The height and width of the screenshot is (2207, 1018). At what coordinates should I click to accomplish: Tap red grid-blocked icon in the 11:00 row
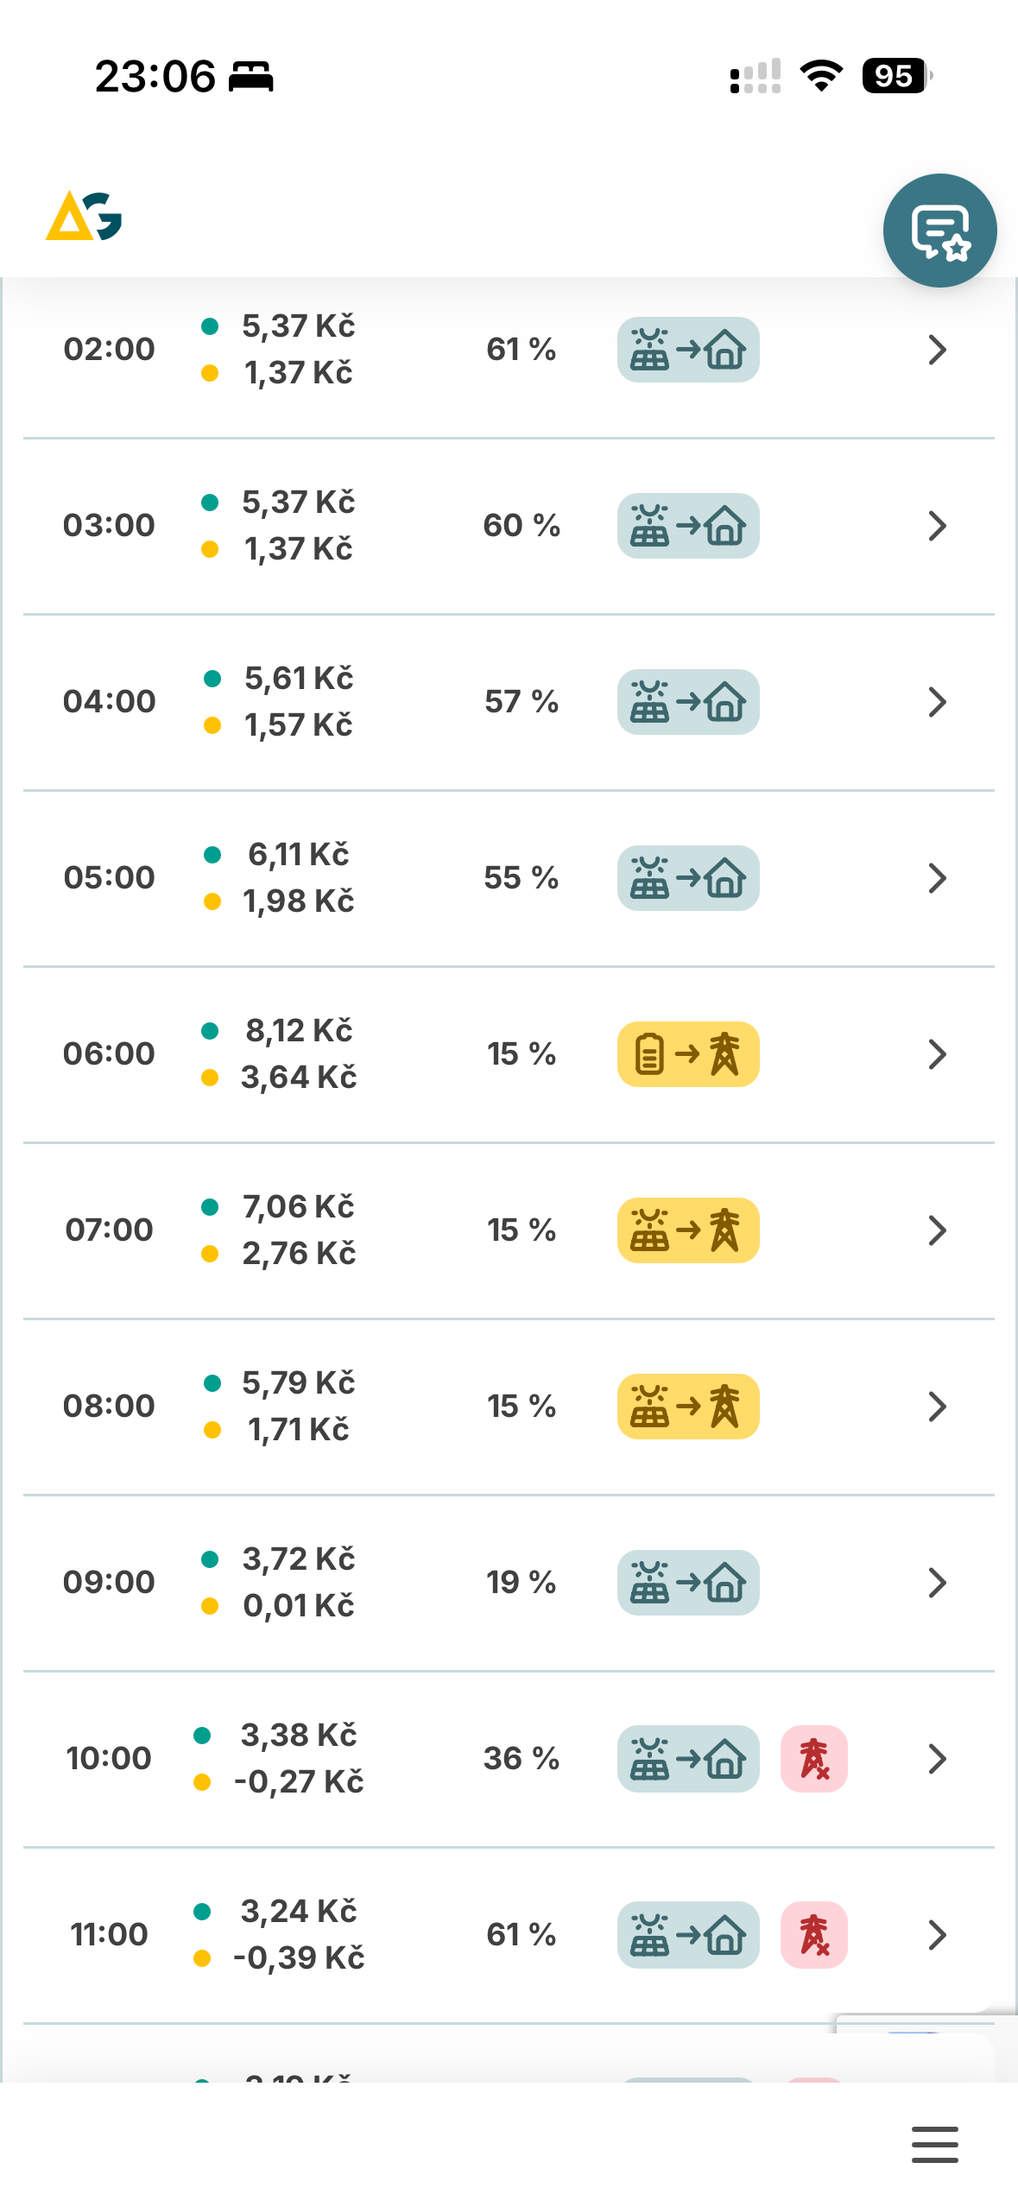point(813,1935)
